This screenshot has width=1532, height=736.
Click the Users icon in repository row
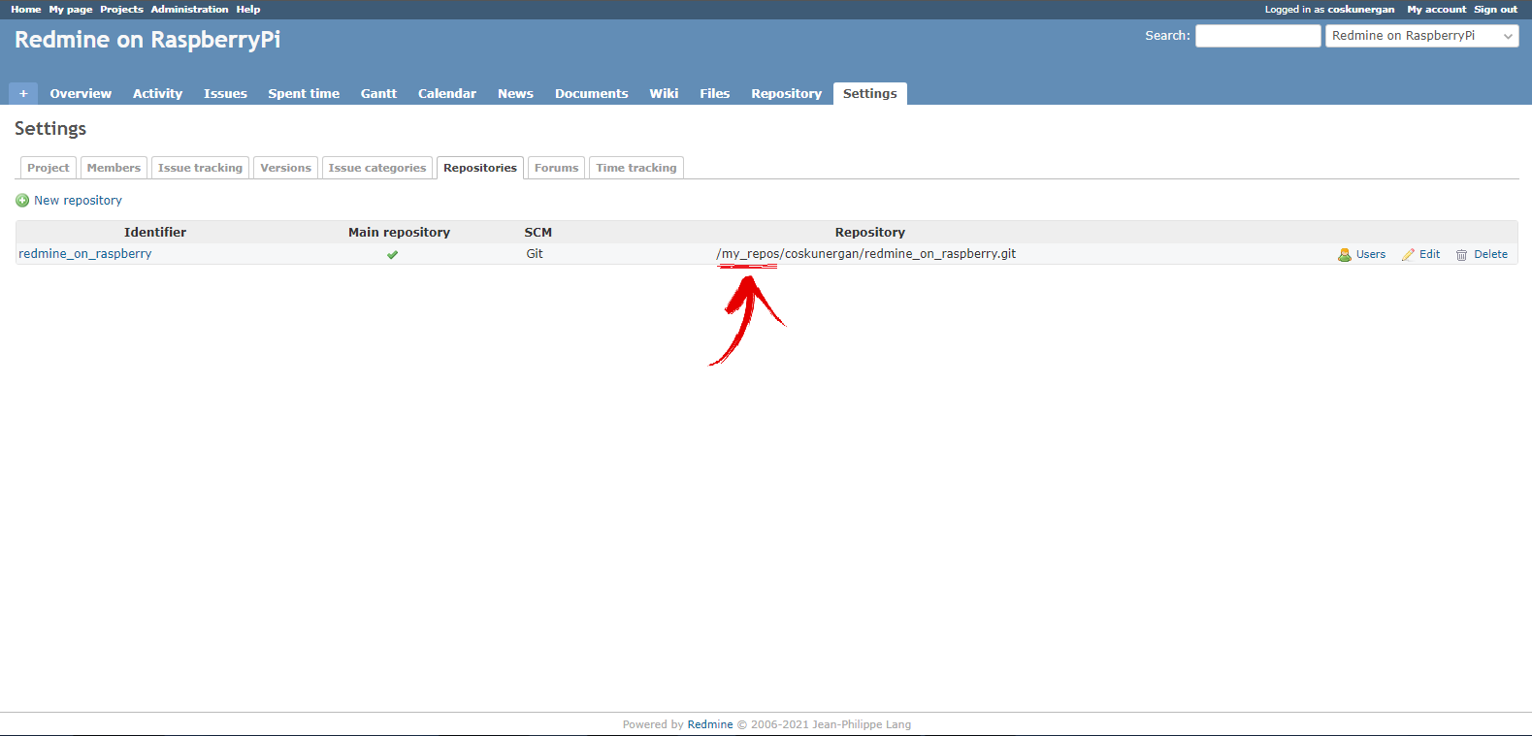[x=1345, y=255]
